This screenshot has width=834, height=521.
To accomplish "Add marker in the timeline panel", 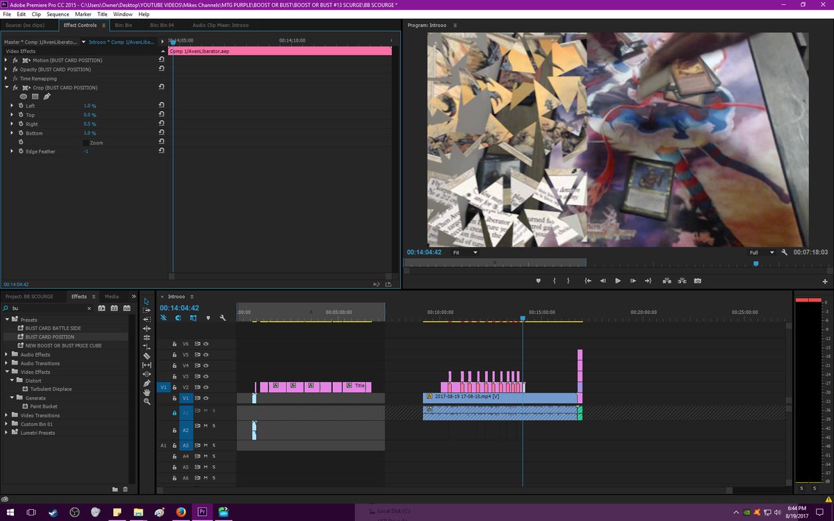I will [208, 317].
